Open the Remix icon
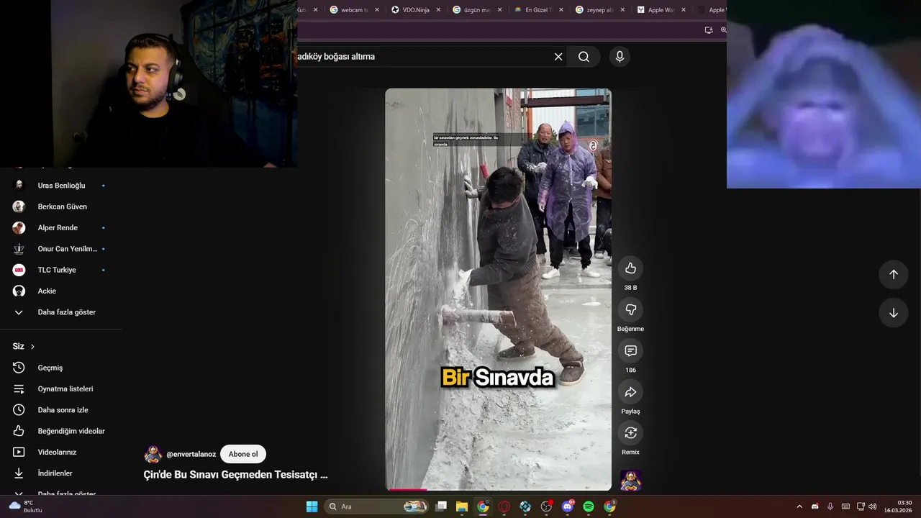The height and width of the screenshot is (518, 921). click(630, 433)
